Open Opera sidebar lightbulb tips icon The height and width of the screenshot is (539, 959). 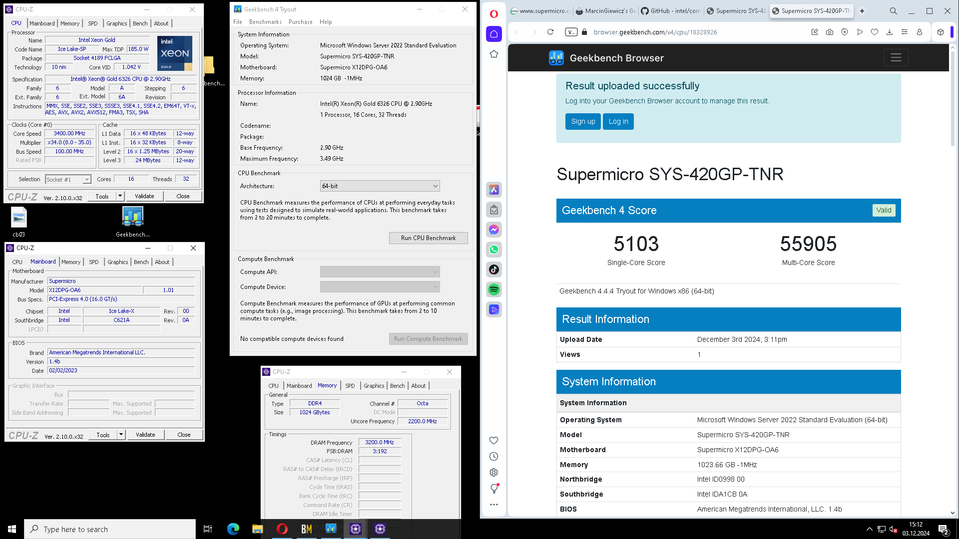click(494, 488)
